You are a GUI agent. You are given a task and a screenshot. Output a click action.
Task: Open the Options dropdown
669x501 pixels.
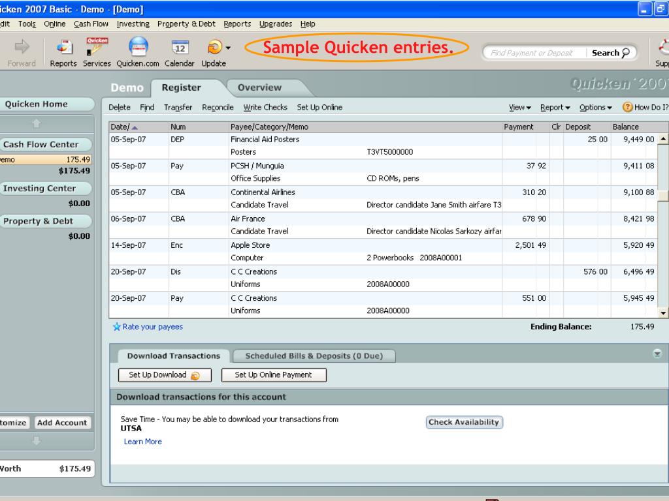[x=596, y=108]
